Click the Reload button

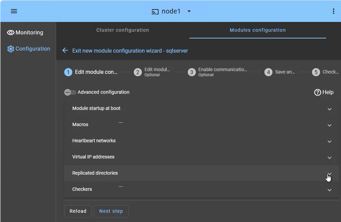pos(78,211)
